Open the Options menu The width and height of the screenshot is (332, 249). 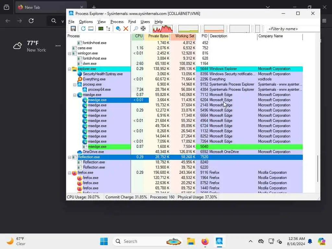coord(86,22)
